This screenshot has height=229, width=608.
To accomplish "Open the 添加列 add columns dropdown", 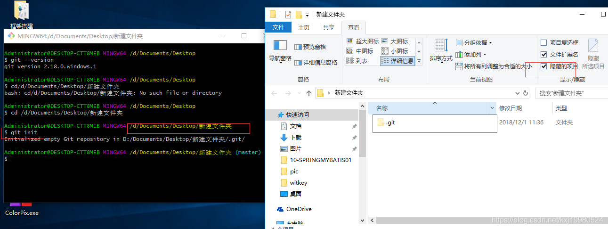I will (471, 55).
